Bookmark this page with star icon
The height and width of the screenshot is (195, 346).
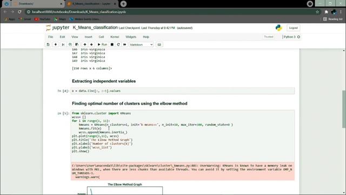point(317,12)
